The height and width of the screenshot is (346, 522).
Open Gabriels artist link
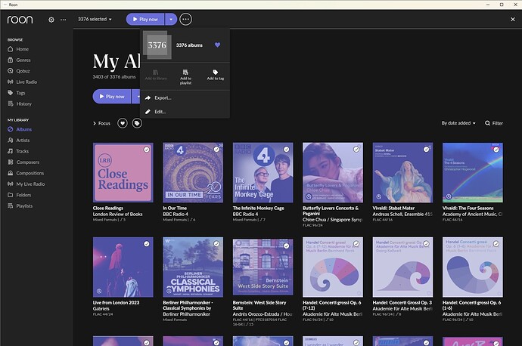click(x=101, y=309)
